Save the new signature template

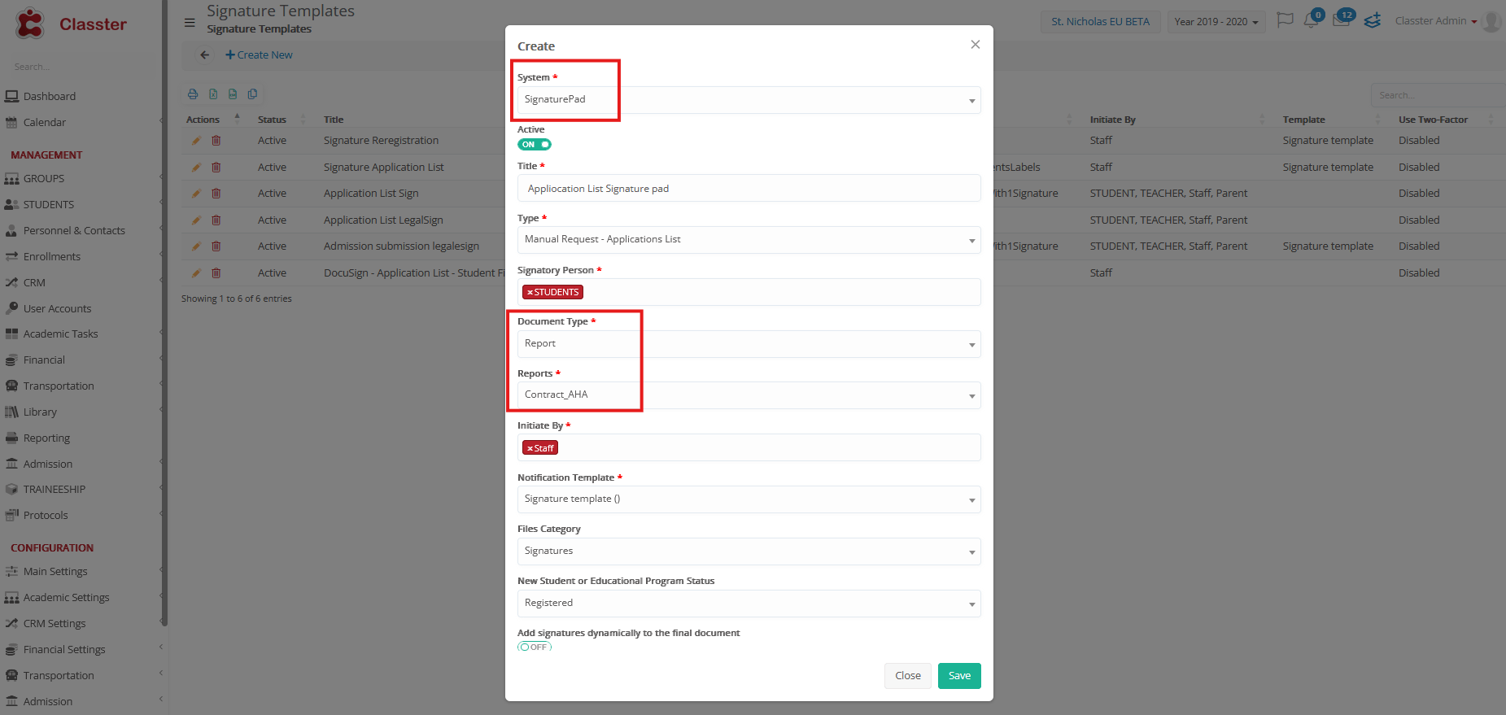point(959,676)
